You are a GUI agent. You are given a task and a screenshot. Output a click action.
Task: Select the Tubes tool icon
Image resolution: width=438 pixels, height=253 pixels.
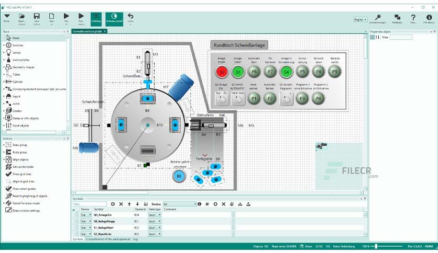coord(9,74)
